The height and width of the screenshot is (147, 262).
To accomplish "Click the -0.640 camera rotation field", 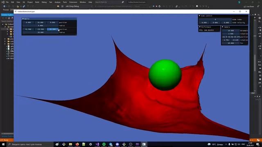I will point(235,40).
